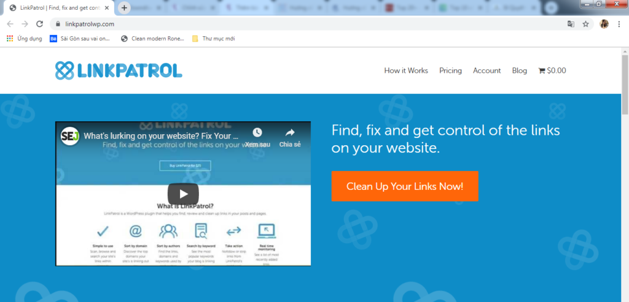Open the How it Works page

[x=406, y=71]
